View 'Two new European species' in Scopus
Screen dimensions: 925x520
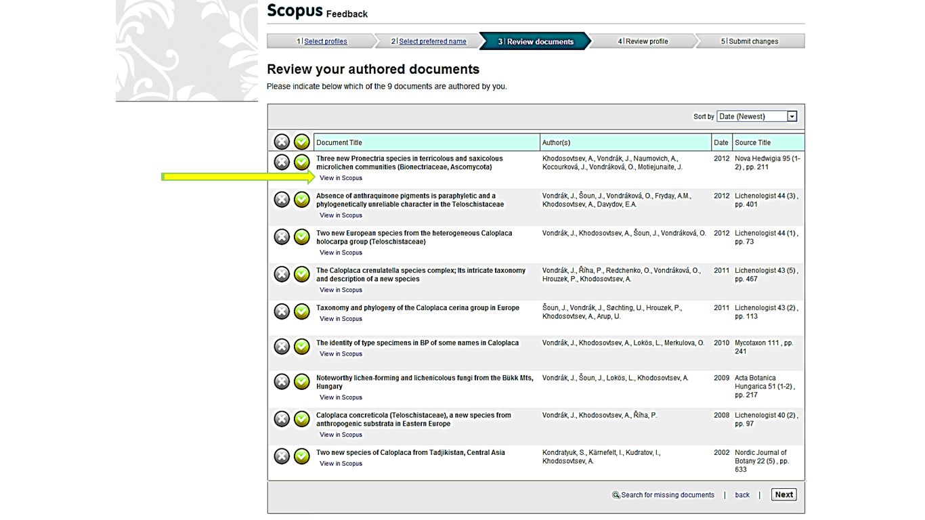click(341, 253)
